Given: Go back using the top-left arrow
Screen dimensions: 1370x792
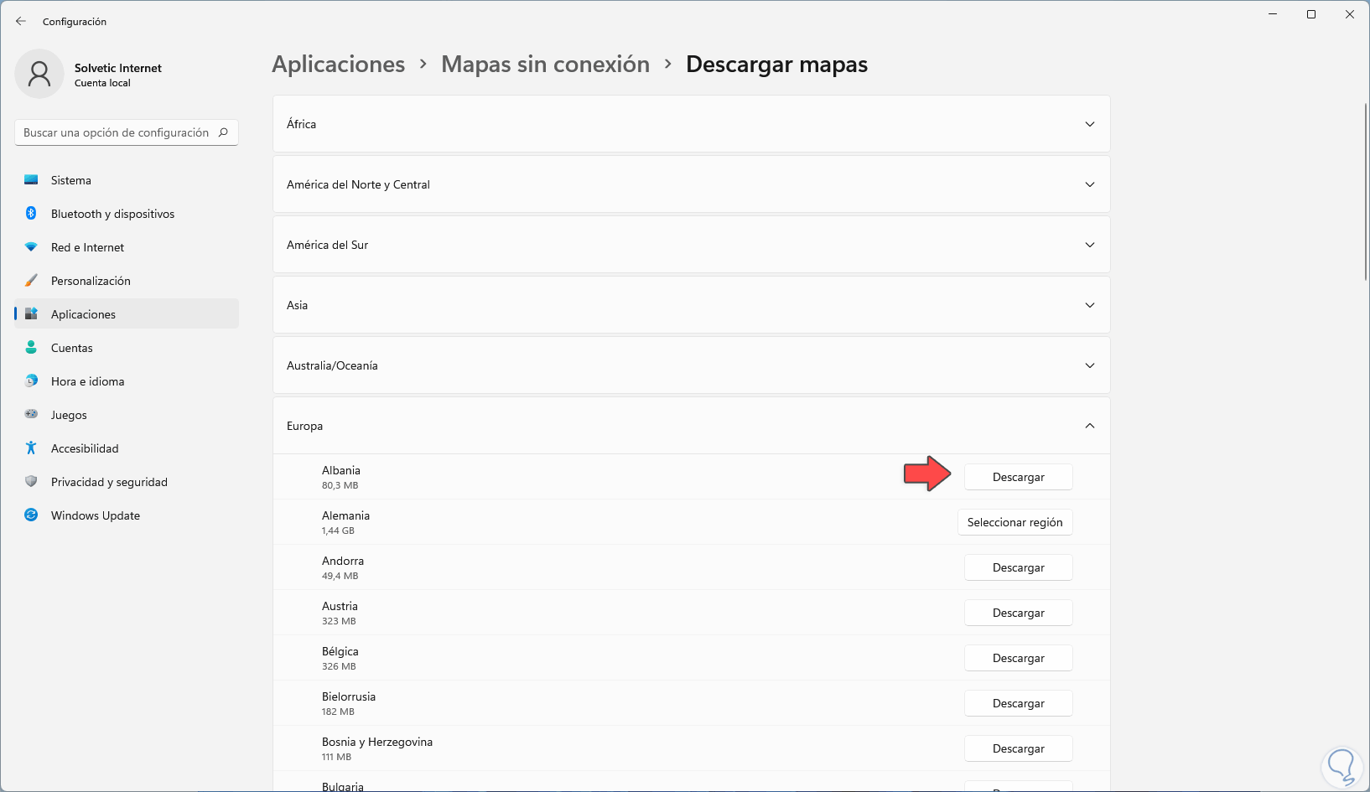Looking at the screenshot, I should (x=21, y=22).
